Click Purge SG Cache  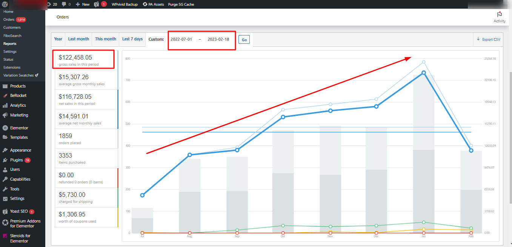pos(181,4)
